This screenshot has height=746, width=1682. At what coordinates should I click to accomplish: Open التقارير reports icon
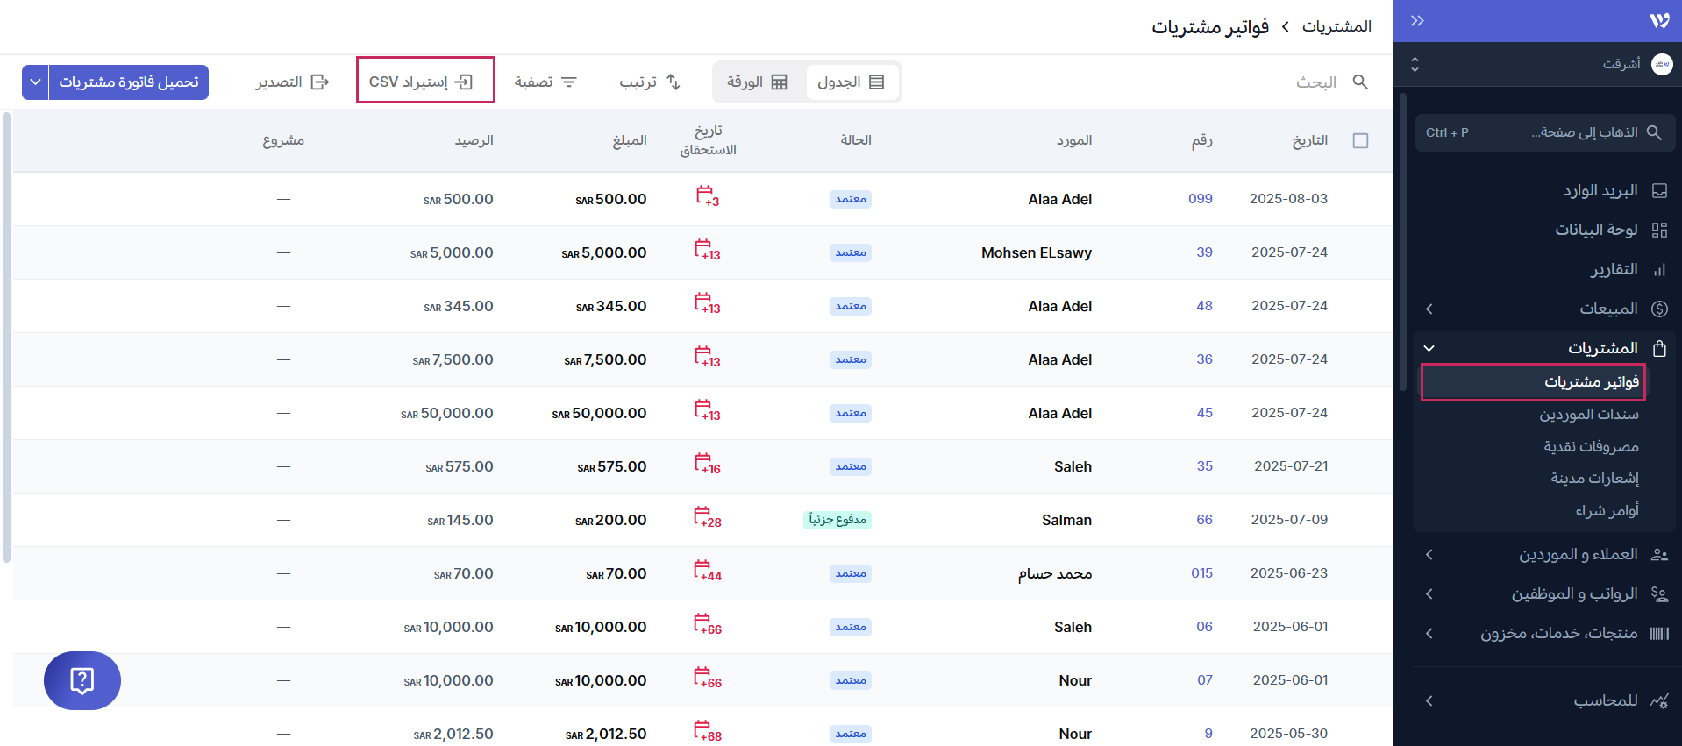coord(1659,270)
